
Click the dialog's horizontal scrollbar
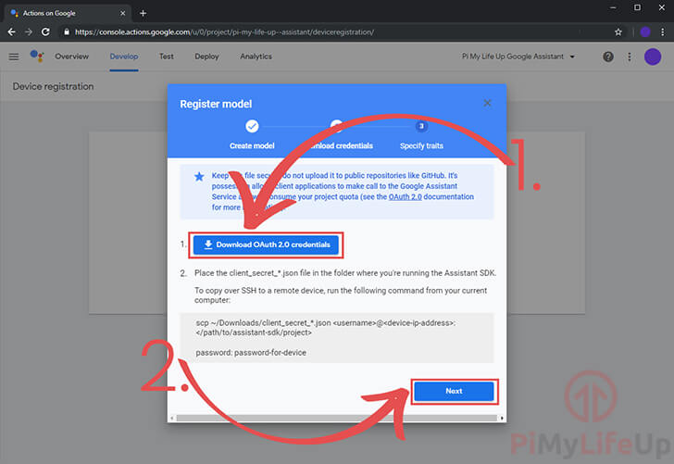click(x=337, y=418)
